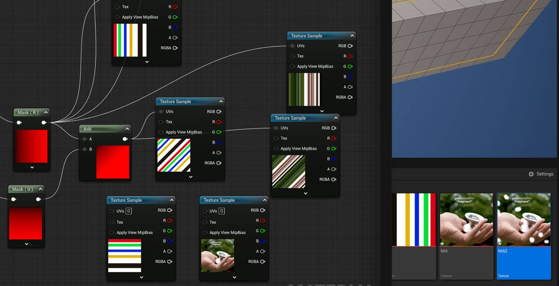
Task: Click UVs pin on diagonal green stripes Texture Sample
Action: (276, 128)
